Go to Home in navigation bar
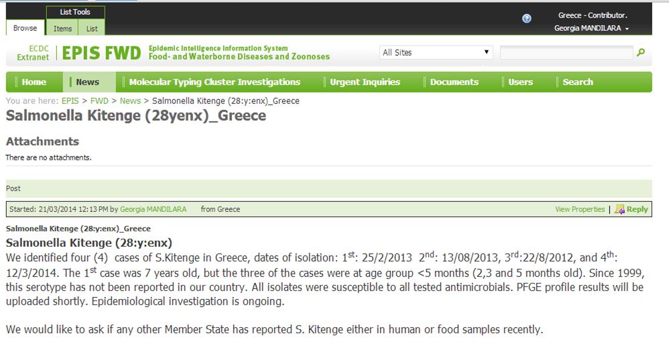This screenshot has width=669, height=350. (x=34, y=82)
